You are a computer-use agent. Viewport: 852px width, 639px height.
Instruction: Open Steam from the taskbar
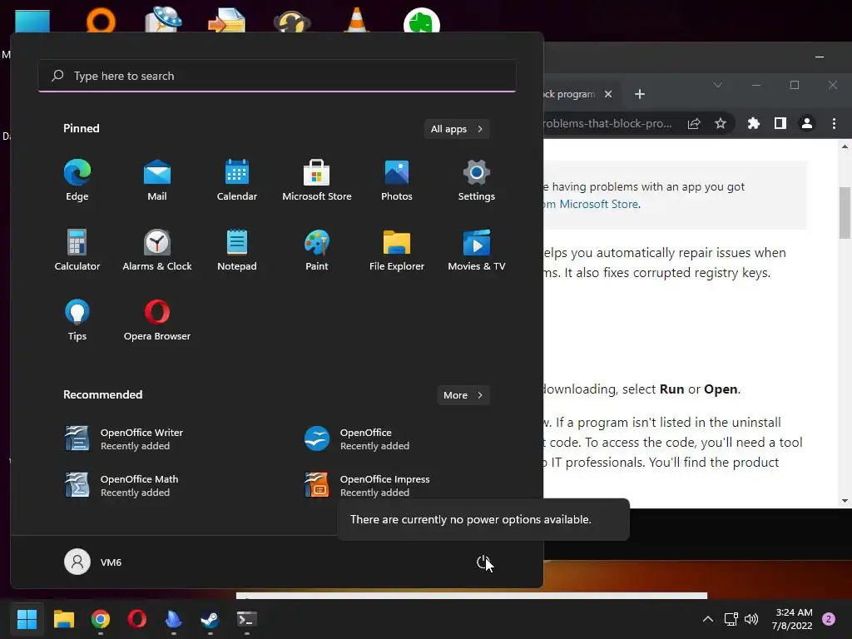pyautogui.click(x=211, y=619)
